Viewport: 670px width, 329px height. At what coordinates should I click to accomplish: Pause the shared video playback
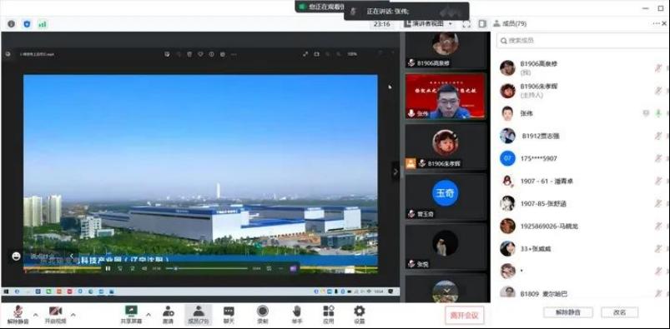click(108, 268)
